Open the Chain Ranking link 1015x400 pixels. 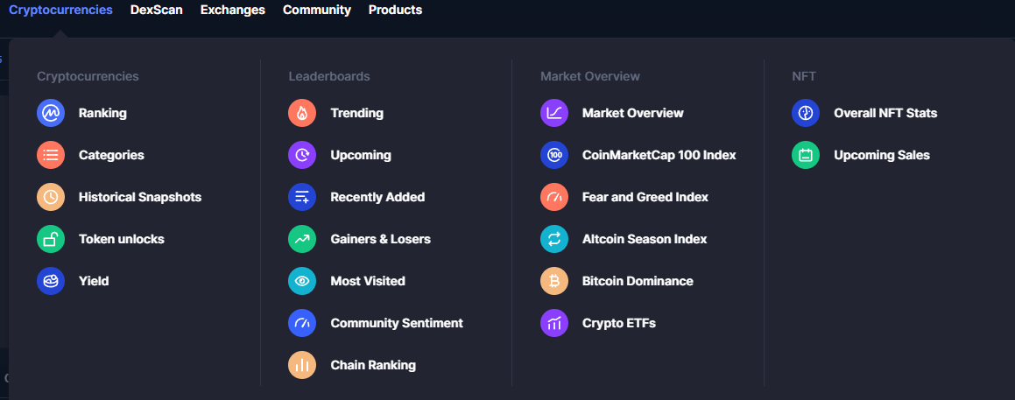point(373,365)
